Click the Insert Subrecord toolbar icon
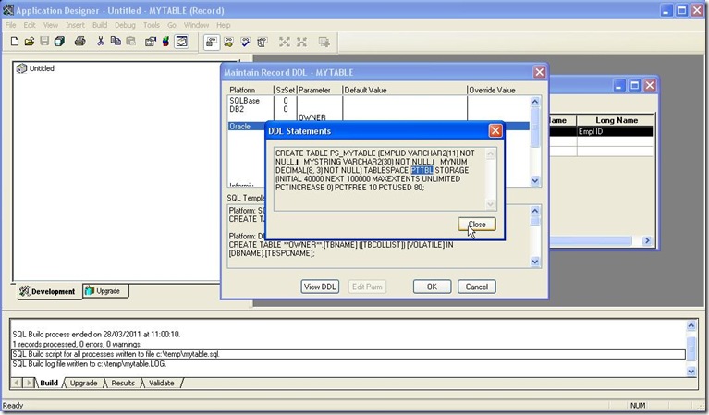 324,42
